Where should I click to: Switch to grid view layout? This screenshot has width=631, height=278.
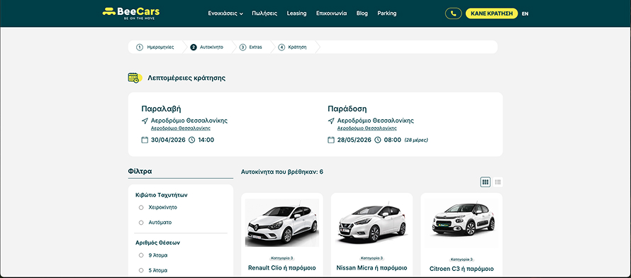[x=486, y=182]
